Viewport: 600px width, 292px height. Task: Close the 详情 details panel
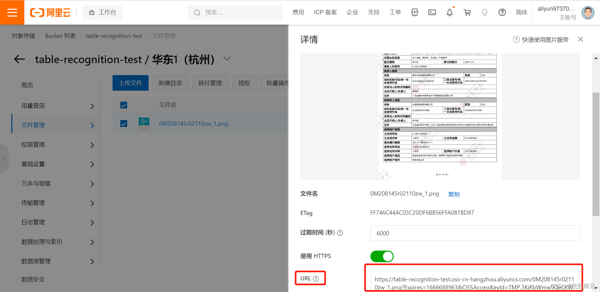[581, 39]
